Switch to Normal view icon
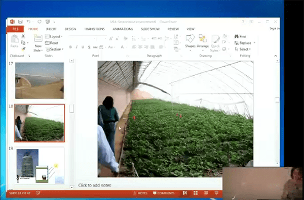Screen dimensions: 304x200 [185, 193]
